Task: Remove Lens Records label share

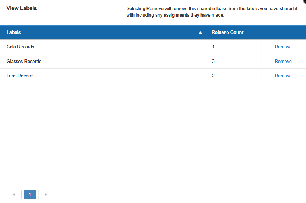Action: click(283, 76)
